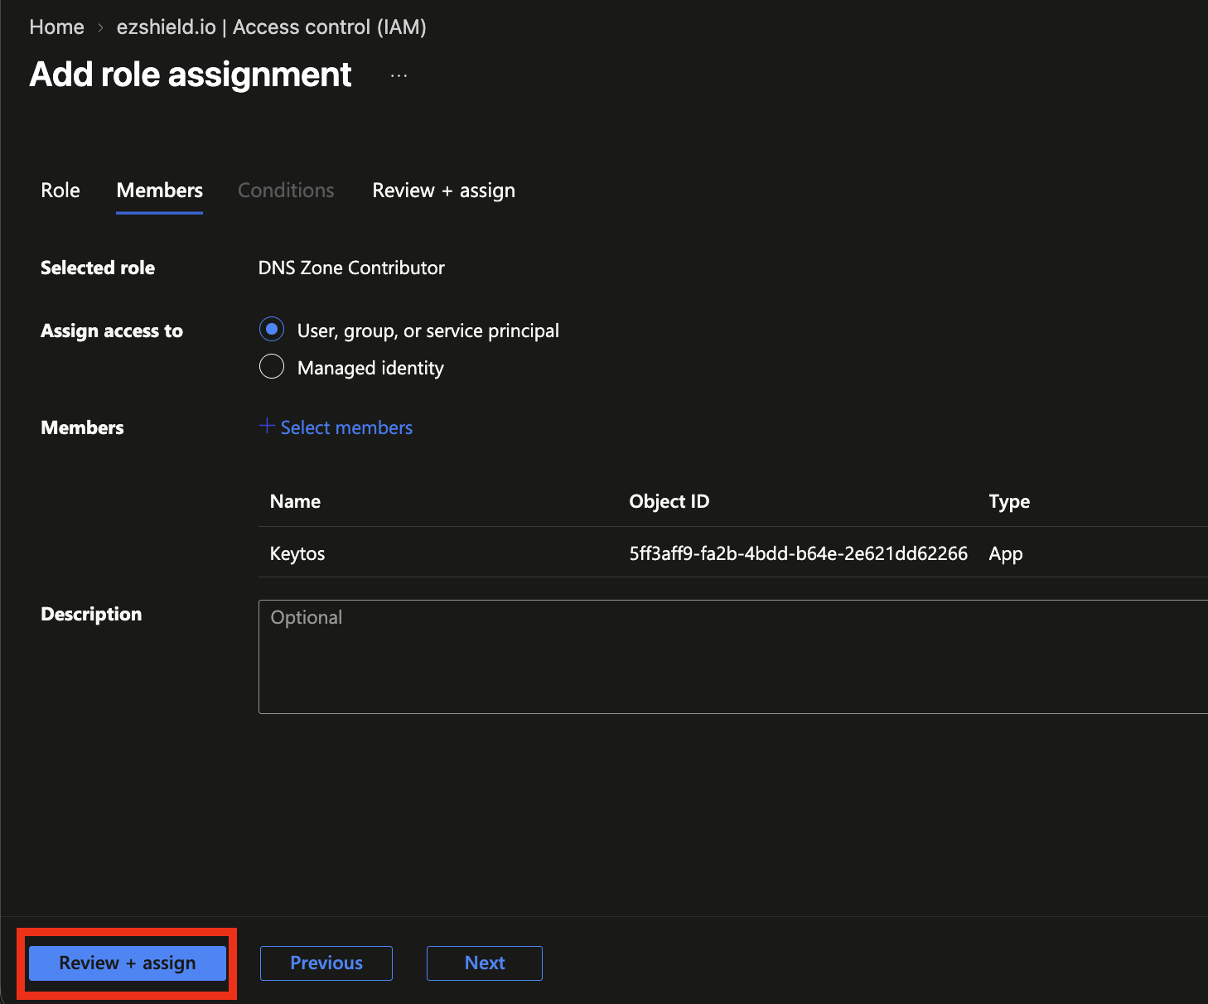
Task: Click the Home breadcrumb link
Action: pyautogui.click(x=56, y=27)
